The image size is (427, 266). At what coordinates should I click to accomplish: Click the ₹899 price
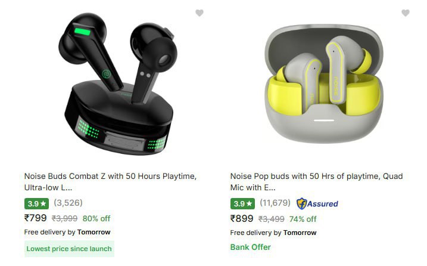pyautogui.click(x=242, y=218)
